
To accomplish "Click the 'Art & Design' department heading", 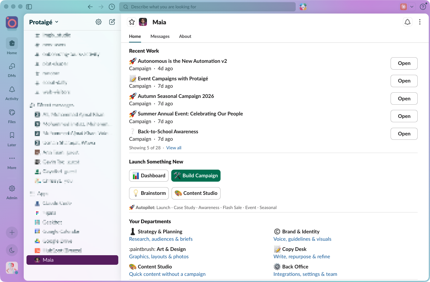I will pyautogui.click(x=171, y=249).
